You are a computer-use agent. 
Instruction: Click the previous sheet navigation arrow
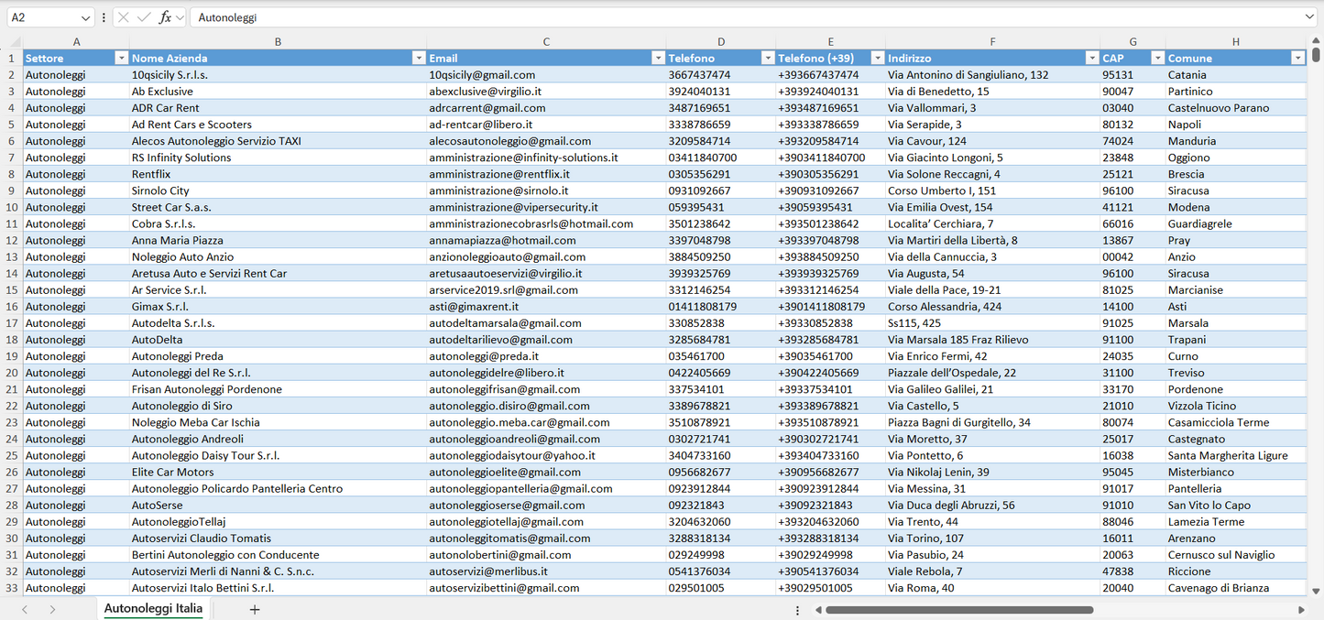point(25,609)
